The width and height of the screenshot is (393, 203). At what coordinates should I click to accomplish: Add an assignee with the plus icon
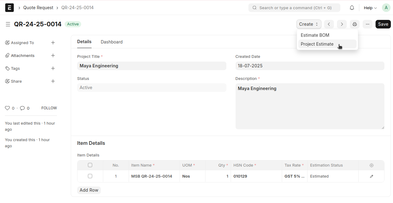click(x=53, y=43)
